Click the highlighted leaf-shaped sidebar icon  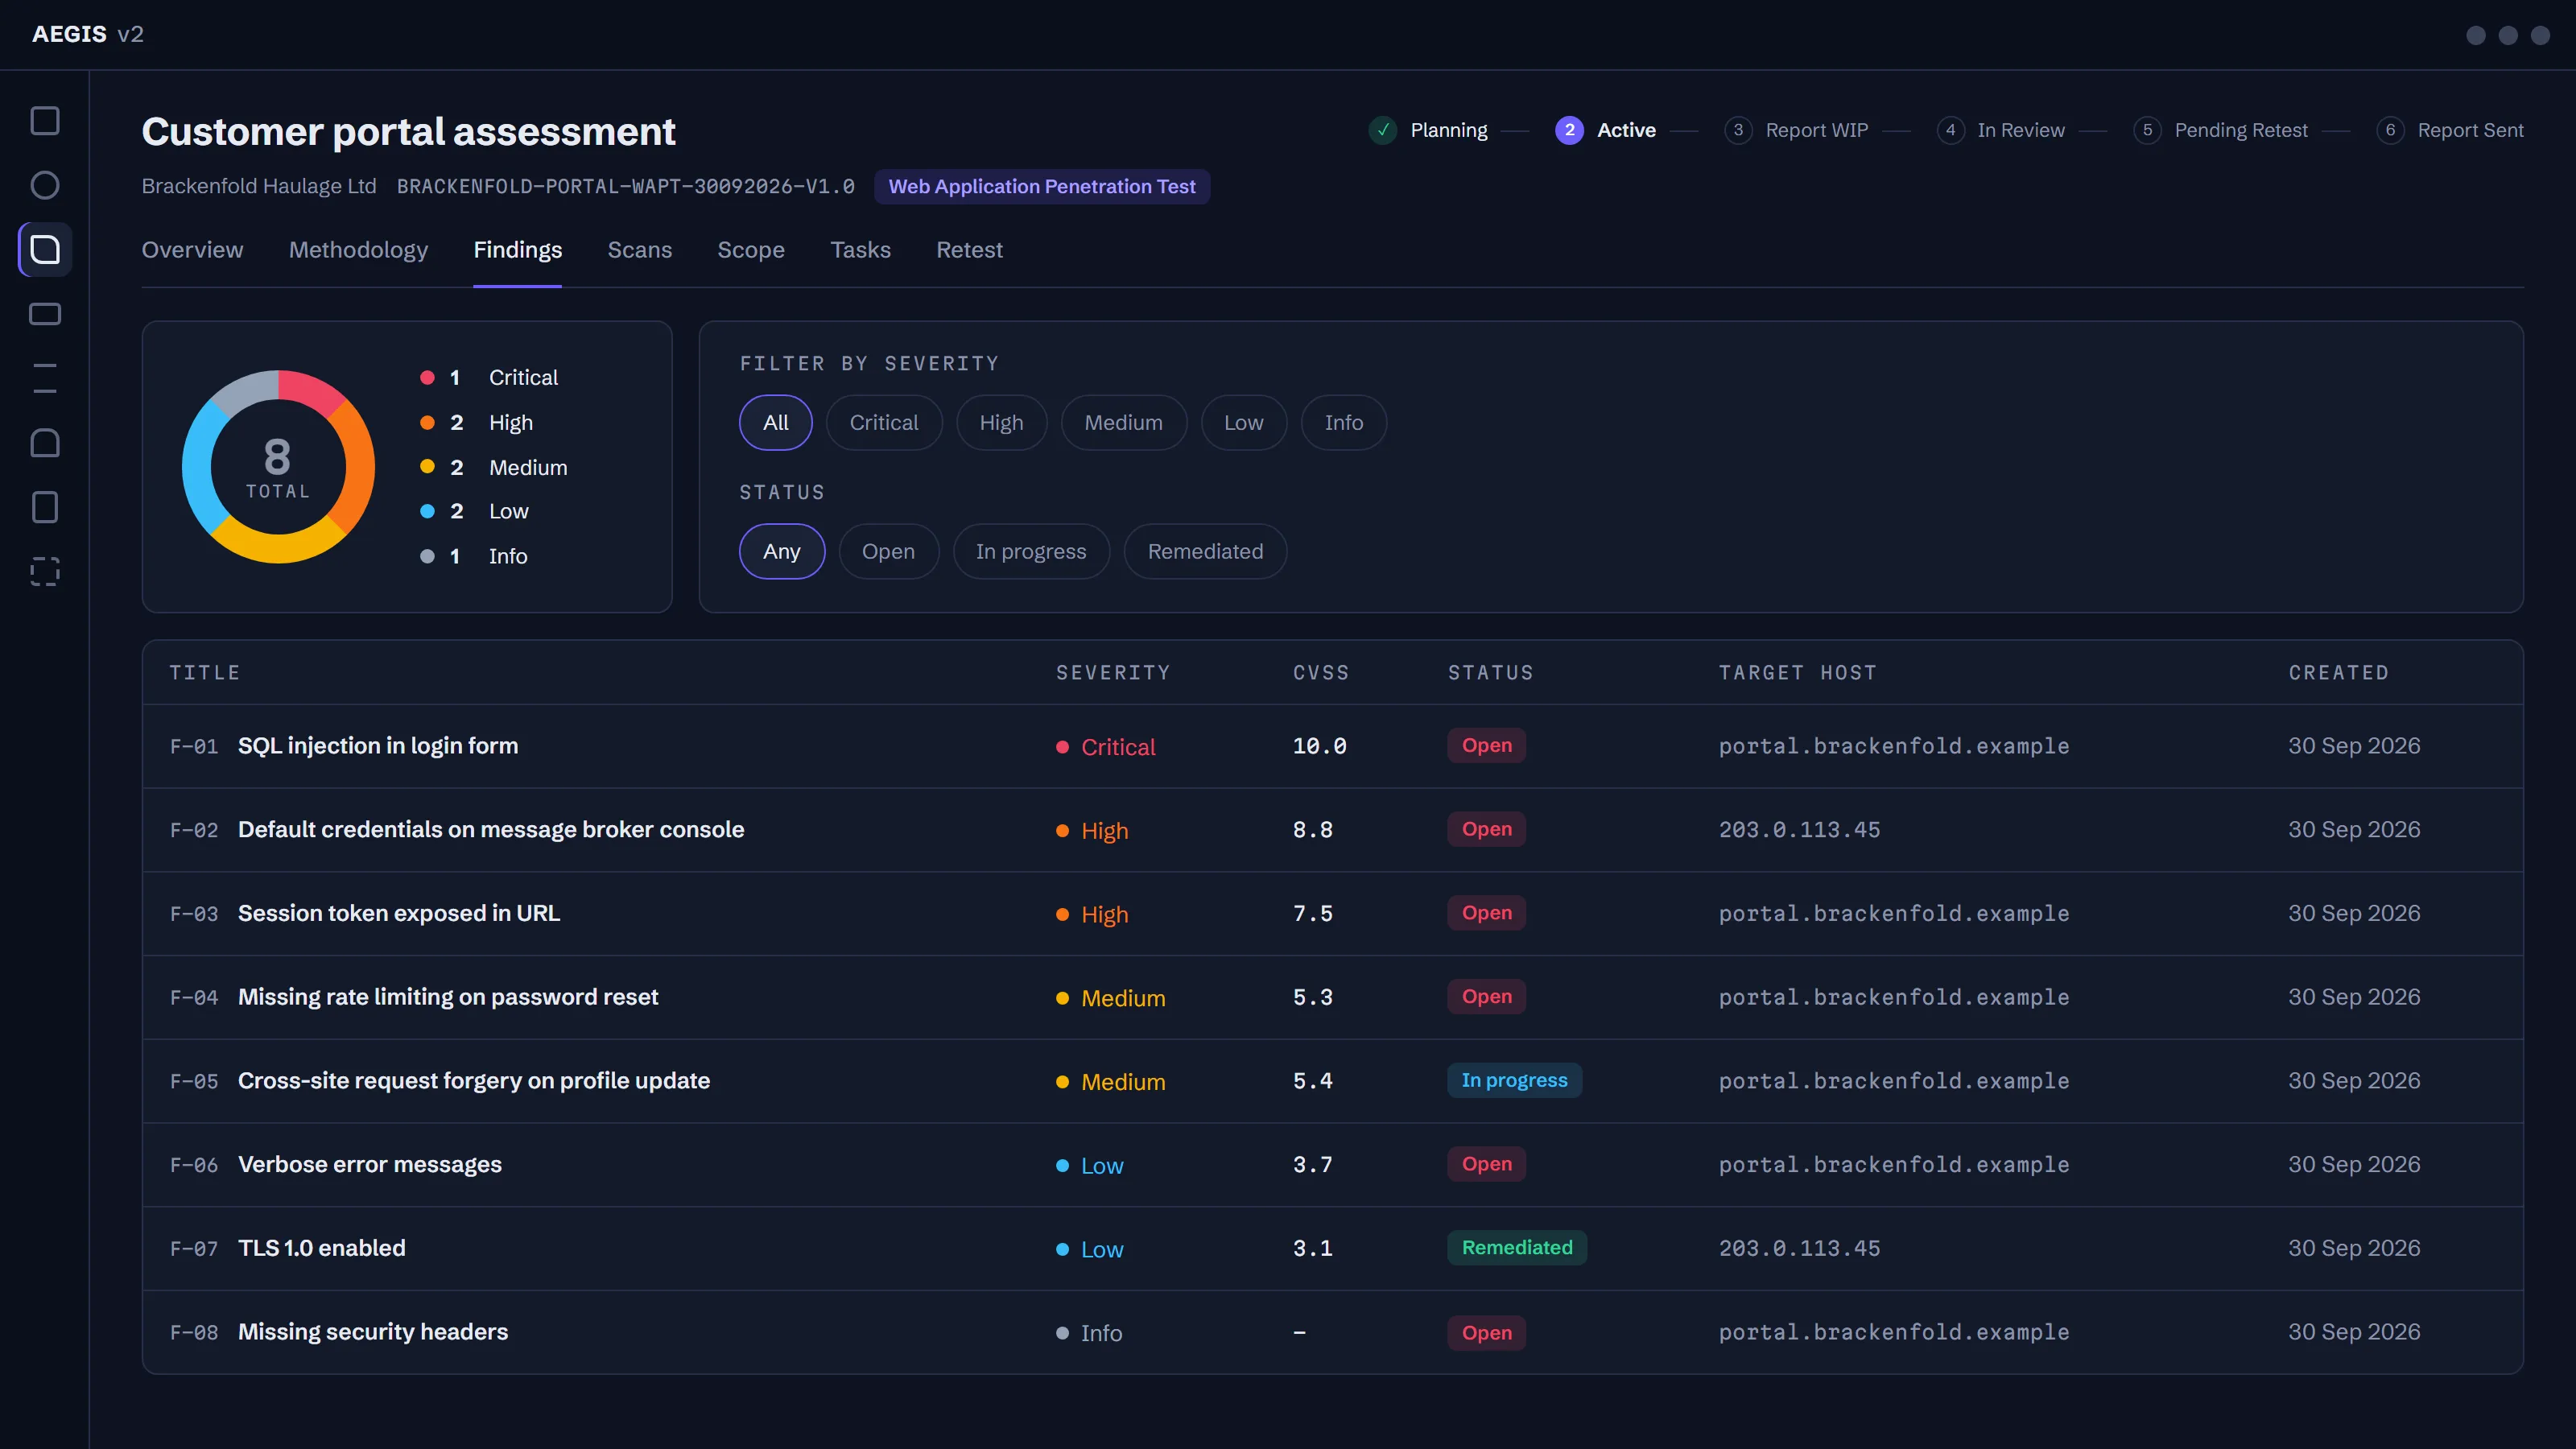(45, 250)
